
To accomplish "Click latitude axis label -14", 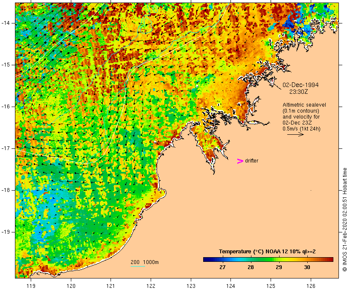I will [6, 23].
